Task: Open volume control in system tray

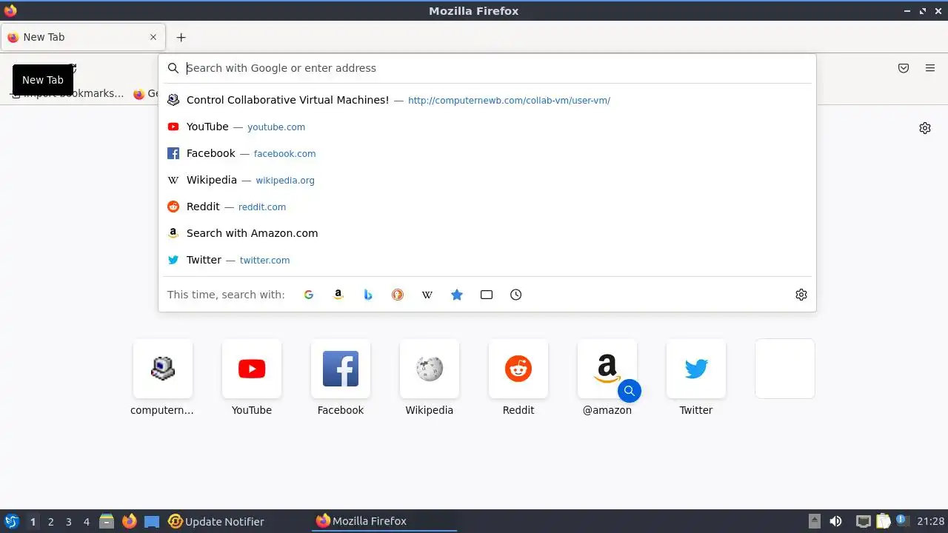Action: 836,521
